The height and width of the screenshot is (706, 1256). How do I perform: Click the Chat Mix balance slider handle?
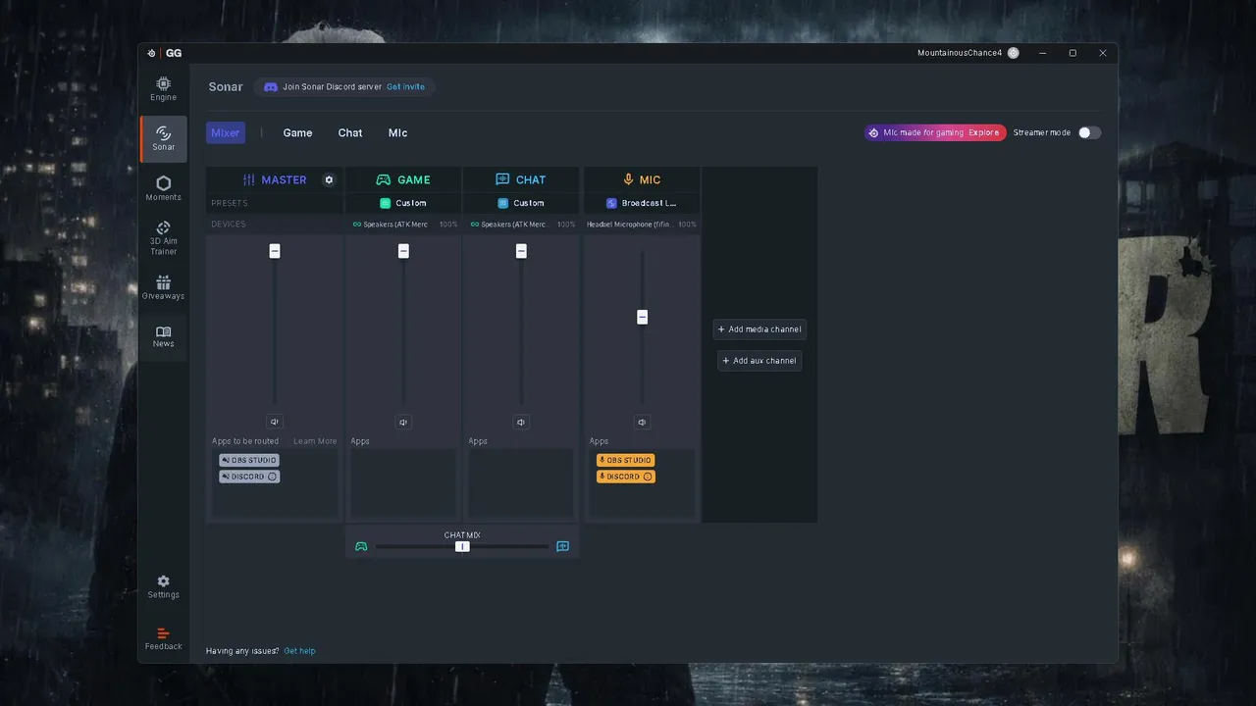462,546
